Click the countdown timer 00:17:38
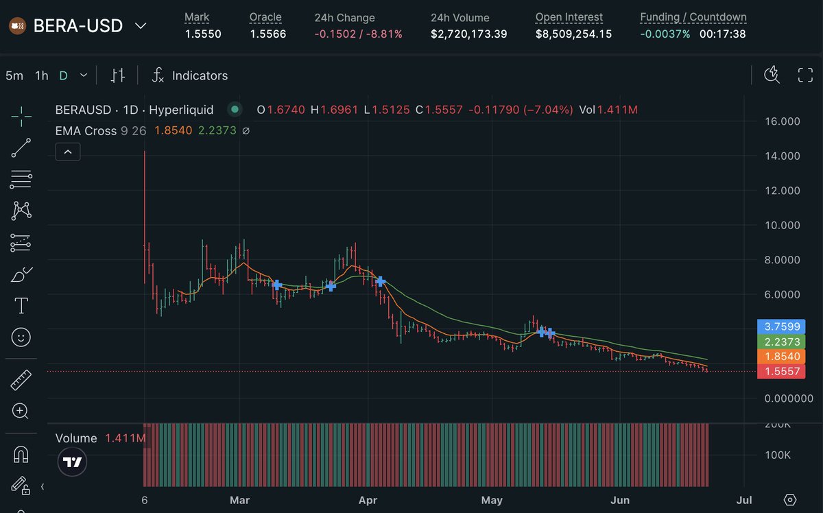This screenshot has width=823, height=513. click(723, 34)
